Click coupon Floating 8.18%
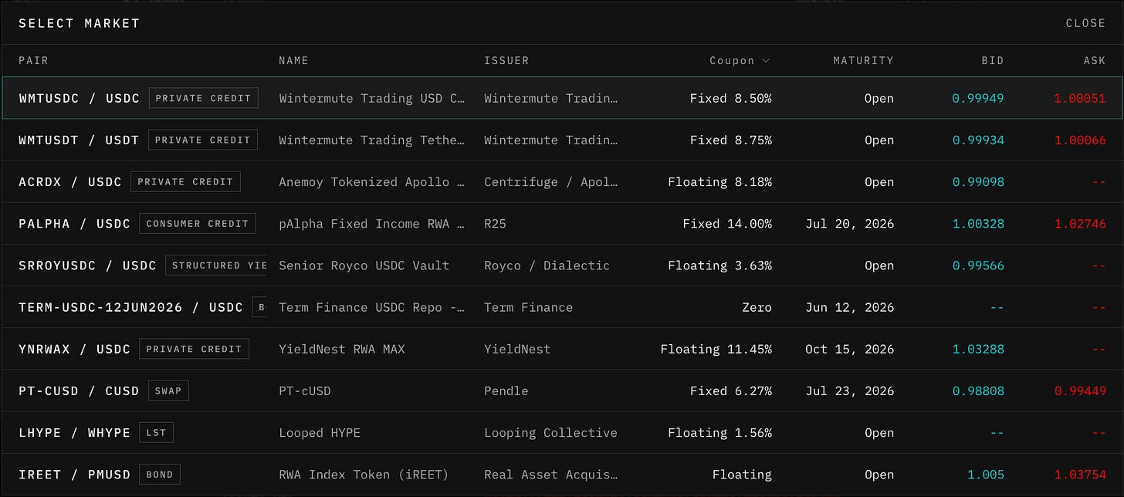 pos(720,182)
